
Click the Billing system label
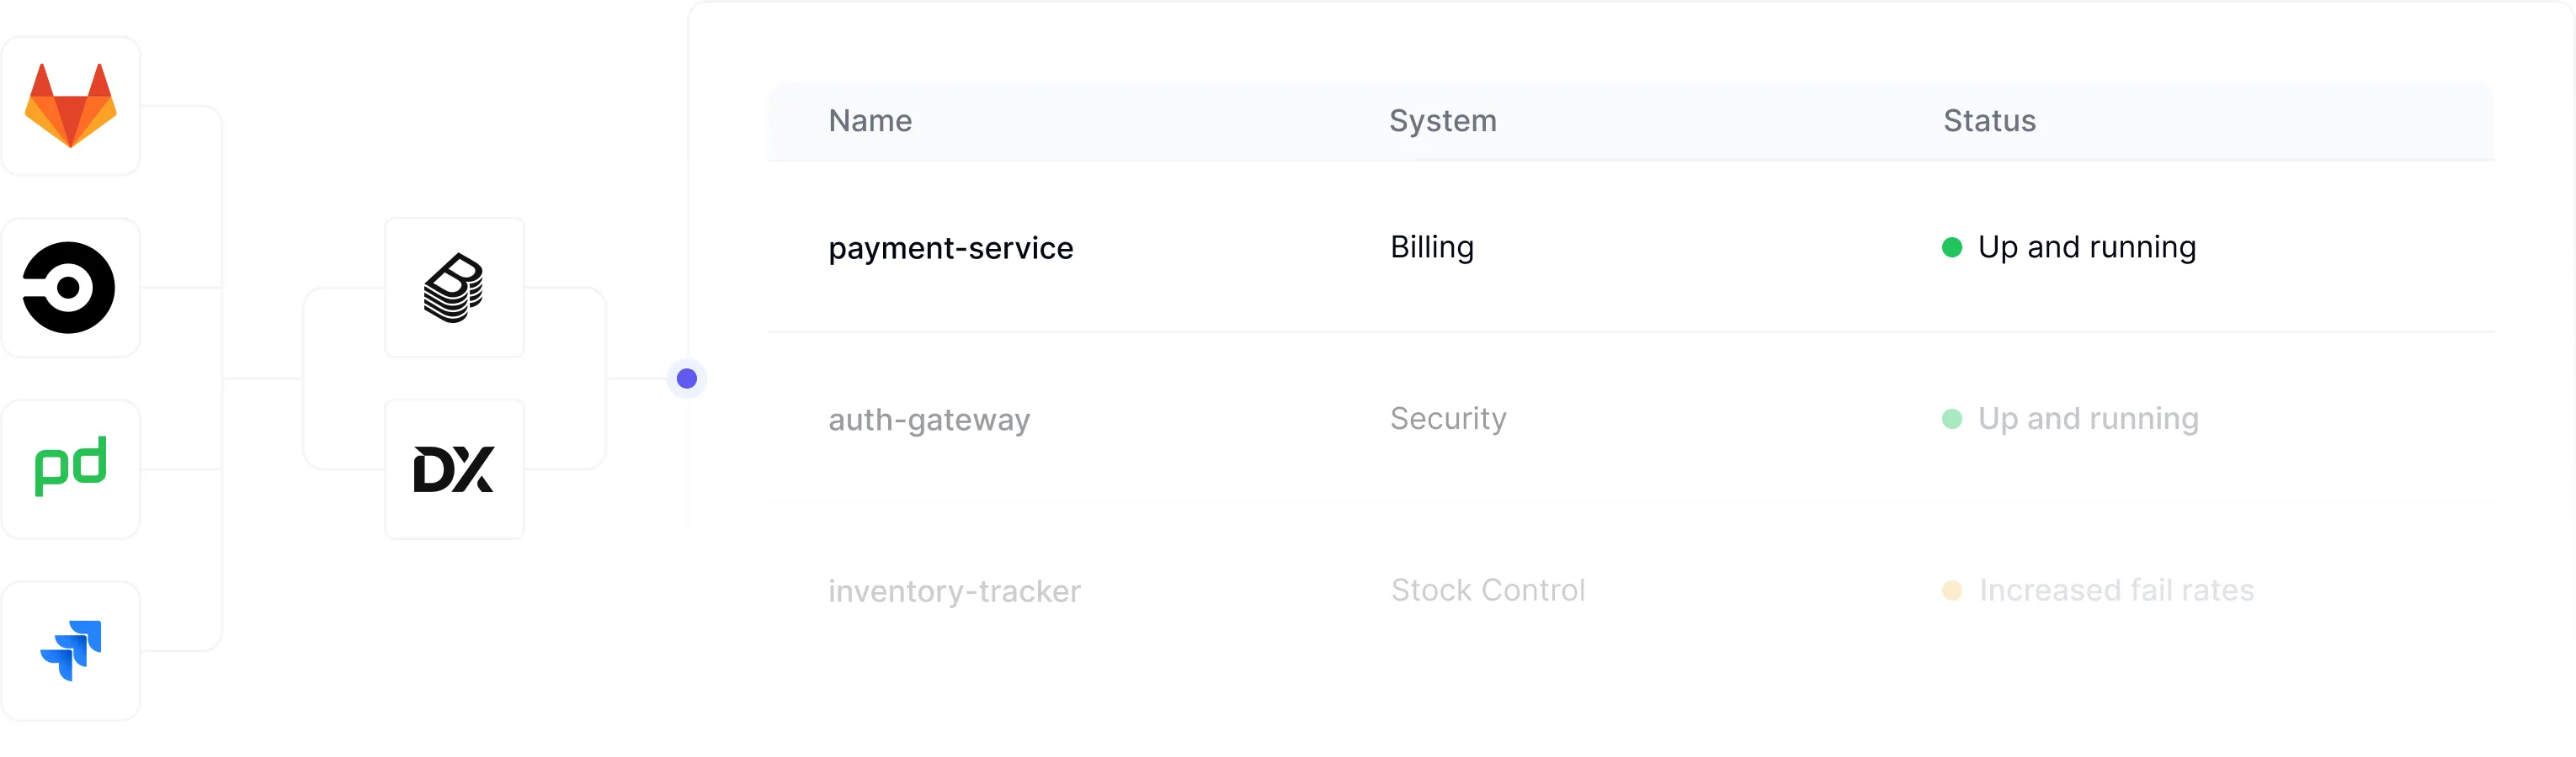(1432, 246)
